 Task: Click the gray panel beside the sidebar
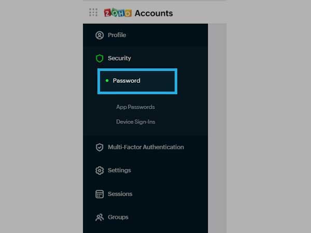tap(217, 128)
